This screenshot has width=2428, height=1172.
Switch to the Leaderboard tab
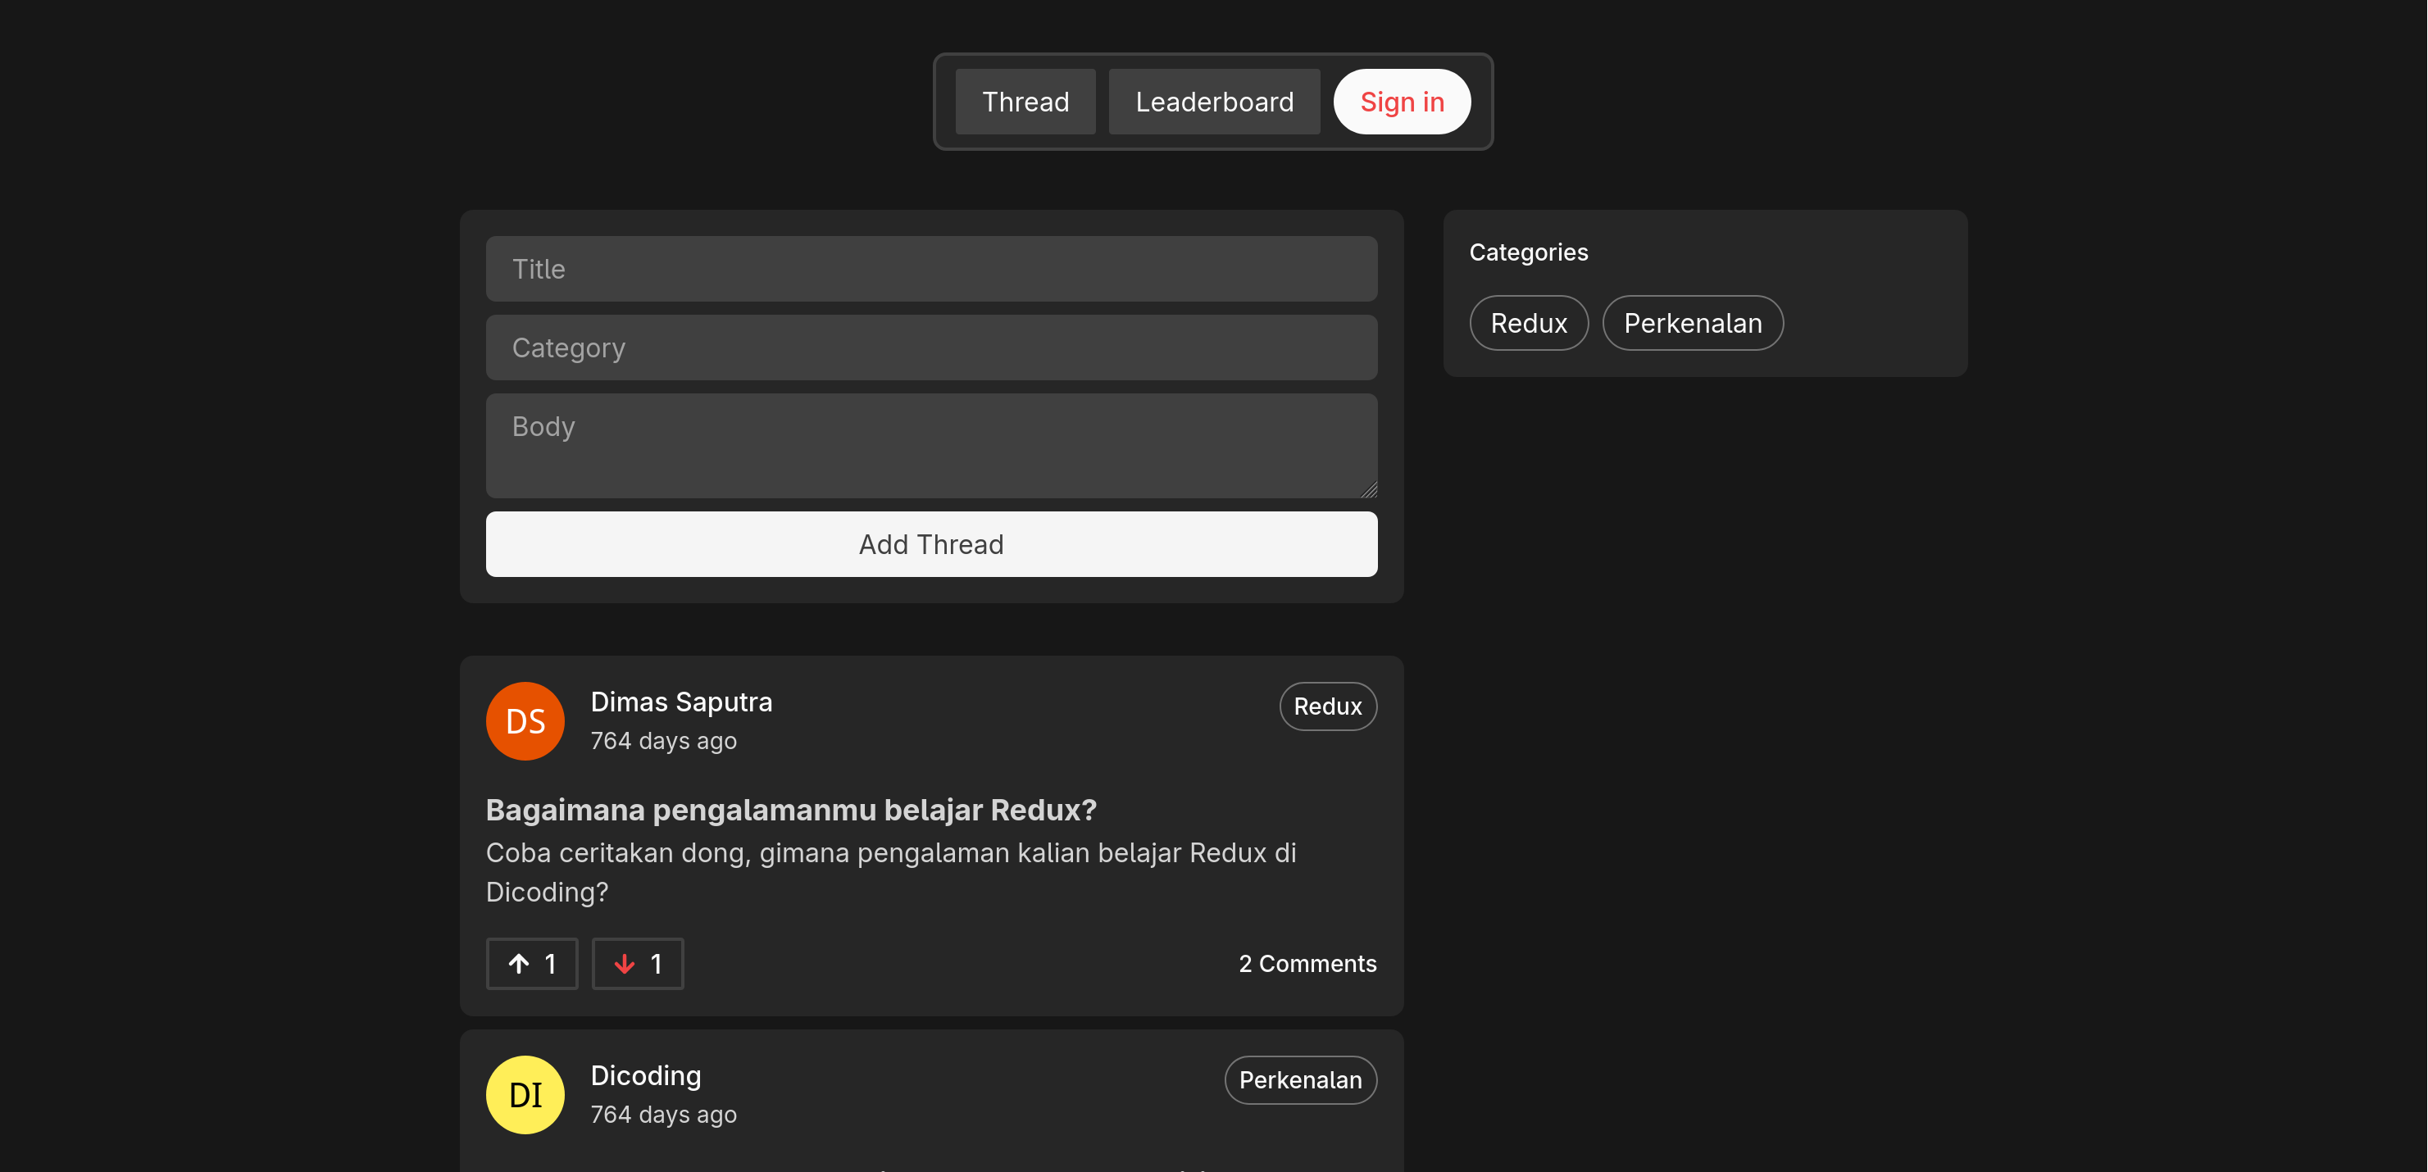(1214, 101)
